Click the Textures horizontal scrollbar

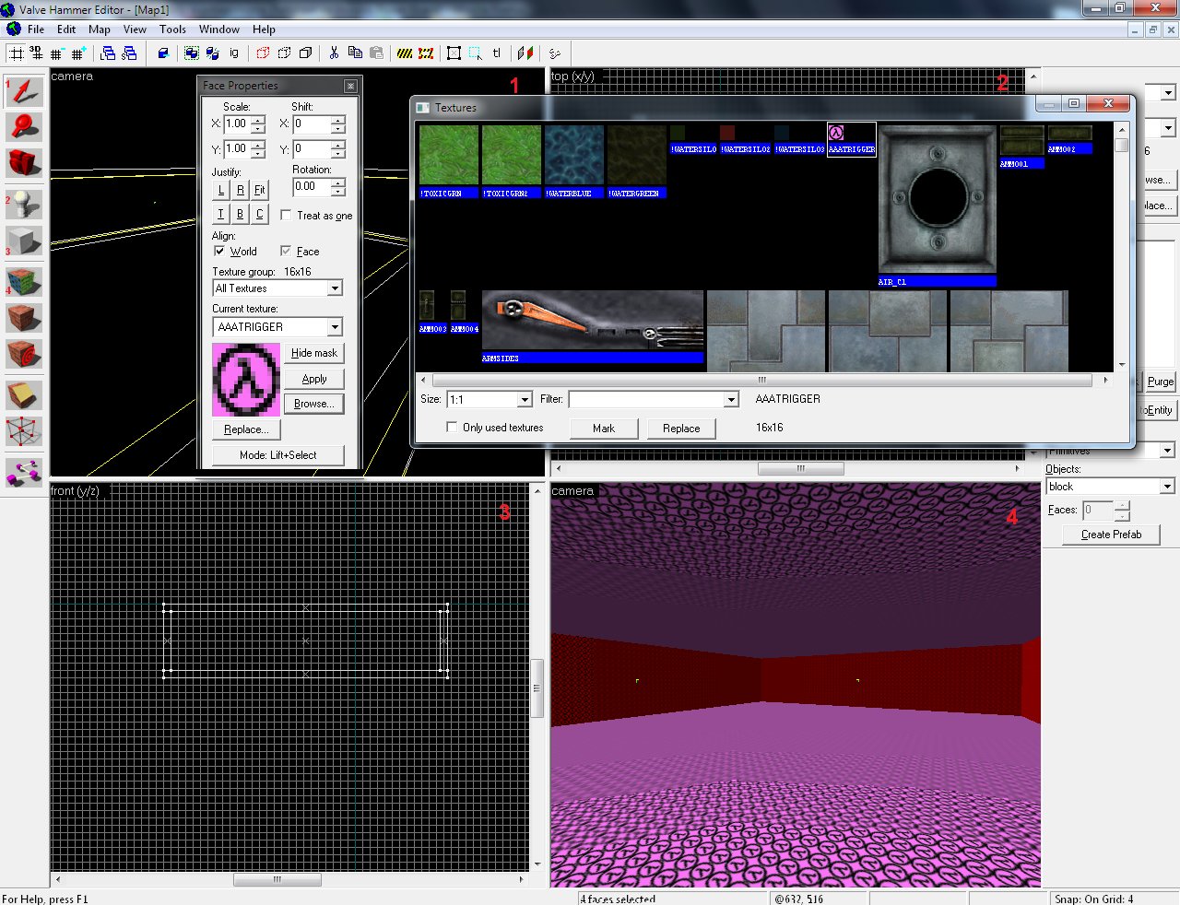[762, 380]
